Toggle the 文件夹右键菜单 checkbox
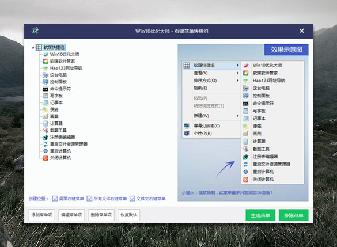The width and height of the screenshot is (337, 247). (132, 199)
